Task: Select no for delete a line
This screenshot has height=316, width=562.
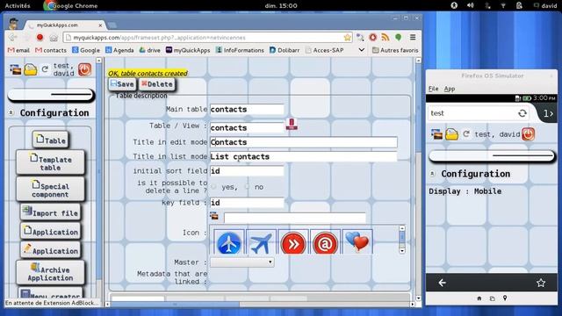Action: (x=247, y=187)
